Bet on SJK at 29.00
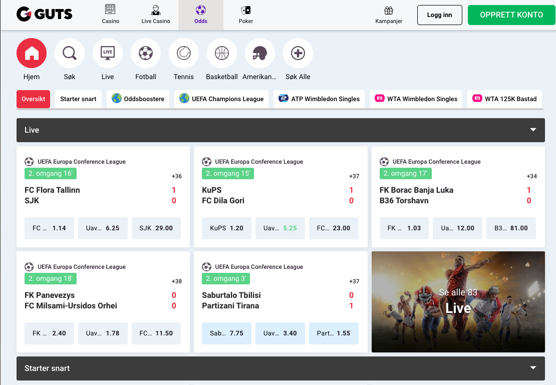The width and height of the screenshot is (556, 385). 156,228
